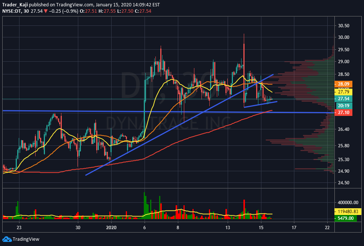The height and width of the screenshot is (246, 364).
Task: Click the 30.50 price axis value
Action: [x=343, y=26]
